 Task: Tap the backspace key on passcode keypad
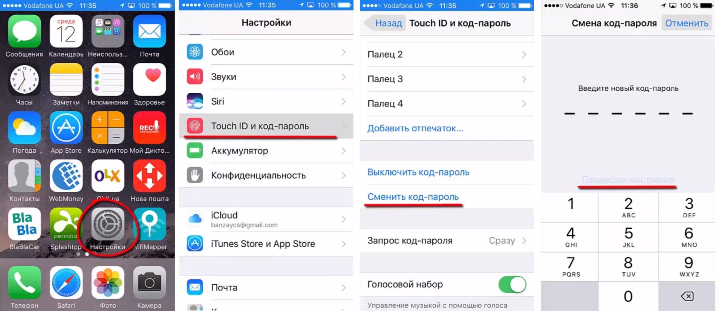[687, 296]
